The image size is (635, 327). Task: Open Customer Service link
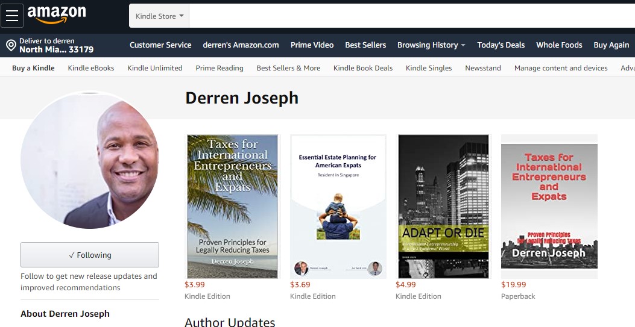[160, 45]
